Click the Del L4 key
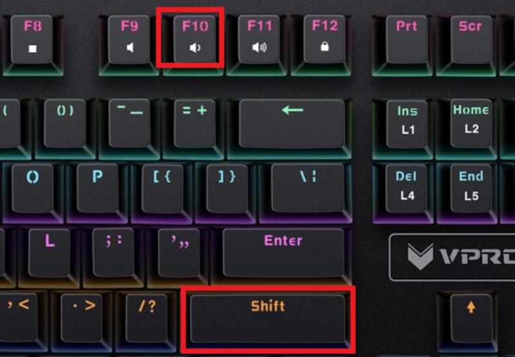The width and height of the screenshot is (515, 357). click(x=407, y=188)
